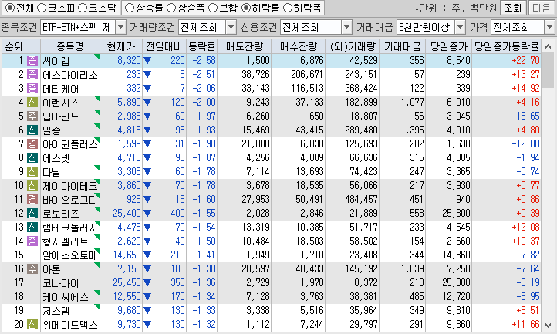Click the 신 badge next to 위메이드맥스
This screenshot has height=334, width=557.
(x=32, y=325)
